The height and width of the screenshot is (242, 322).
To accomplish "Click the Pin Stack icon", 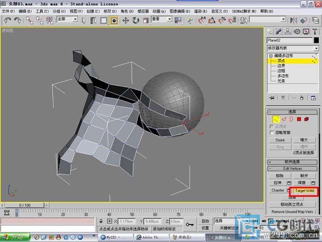I will click(x=272, y=98).
